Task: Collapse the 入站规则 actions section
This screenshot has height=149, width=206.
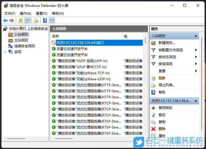Action: tap(196, 36)
